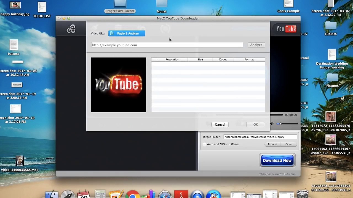Click the YouTube logo button in the toolbar
353x198 pixels.
286,29
